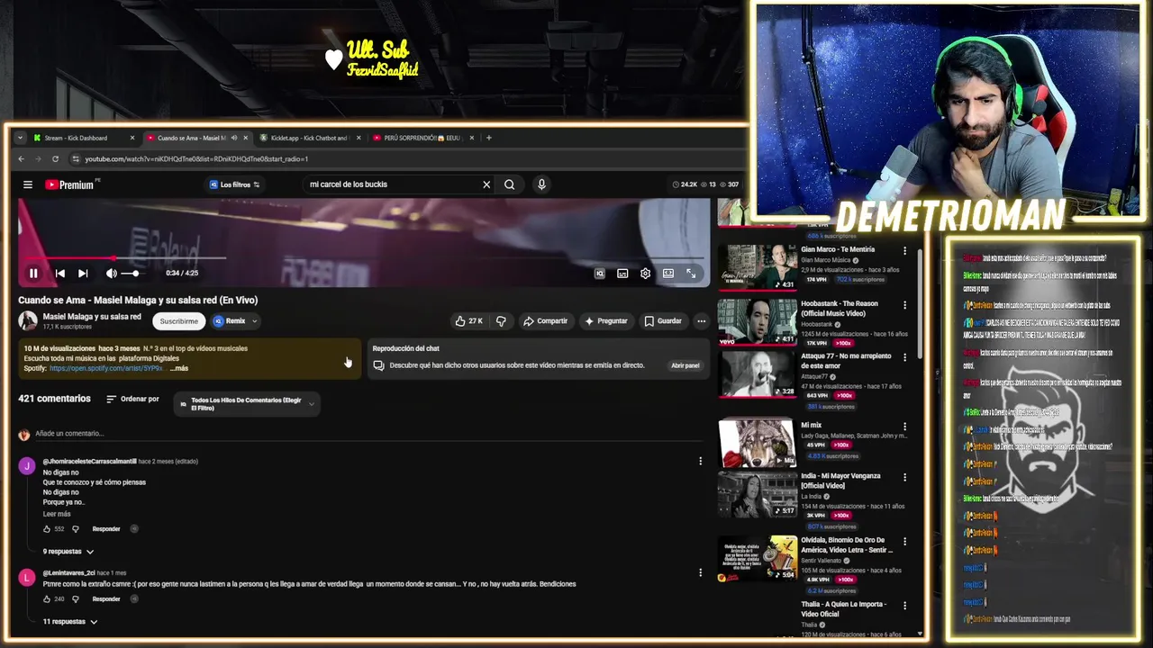The width and height of the screenshot is (1153, 648).
Task: Clear the search box with the X
Action: tap(486, 184)
